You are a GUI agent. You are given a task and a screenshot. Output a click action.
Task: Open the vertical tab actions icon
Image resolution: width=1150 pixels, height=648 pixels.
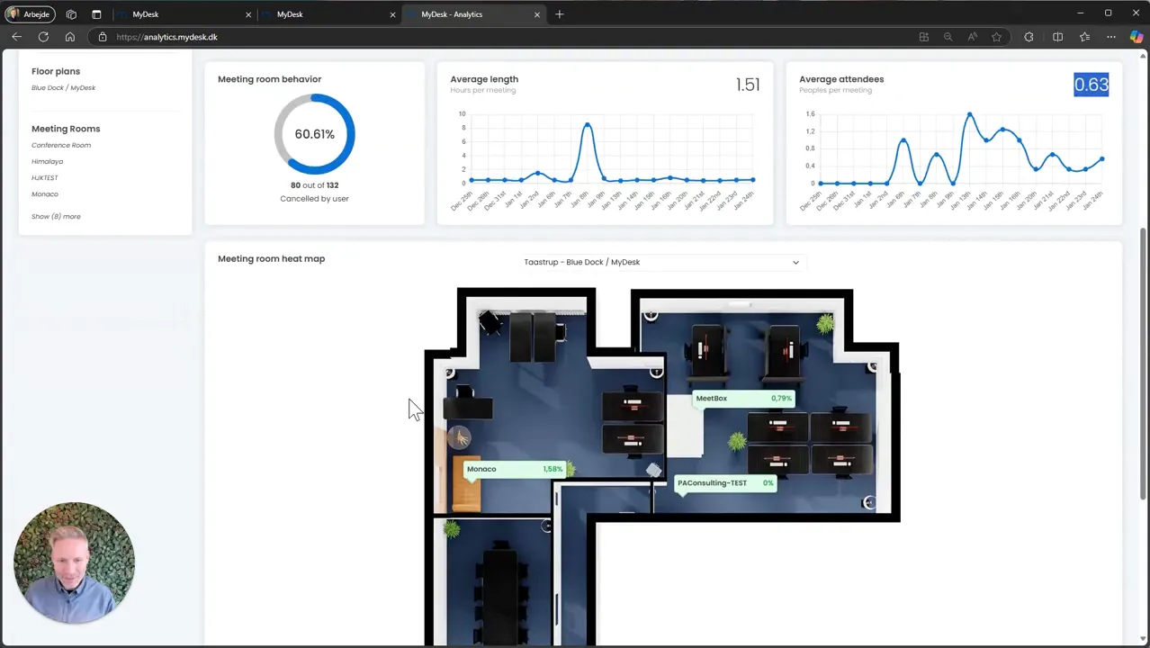(x=96, y=14)
